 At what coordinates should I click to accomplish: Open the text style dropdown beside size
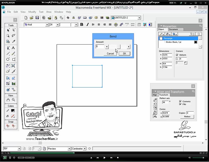coord(76,25)
